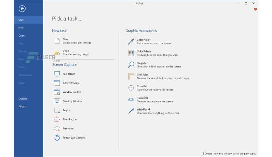
Task: Select Start in the sidebar
Action: (x=28, y=20)
